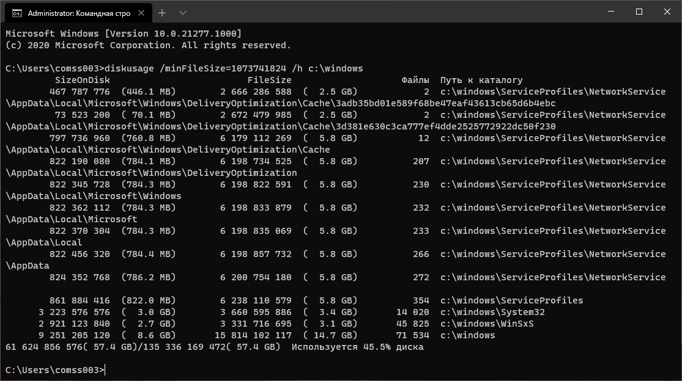Click the Путь к каталогу column header
This screenshot has height=381, width=682.
[x=481, y=80]
